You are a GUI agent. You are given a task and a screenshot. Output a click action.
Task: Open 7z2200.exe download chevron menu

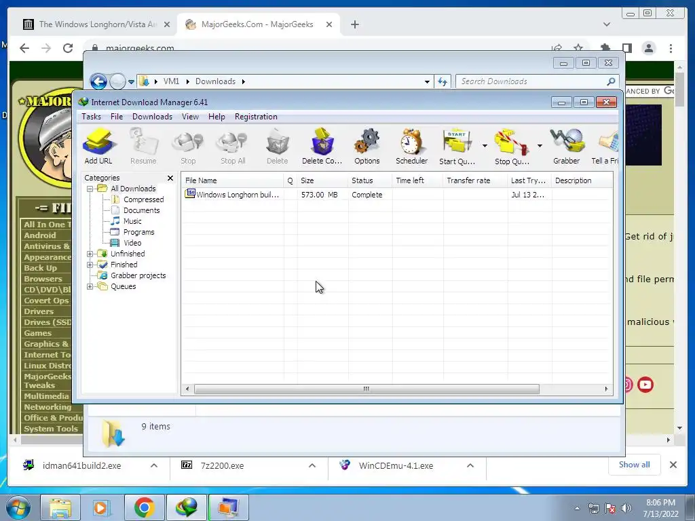pyautogui.click(x=312, y=465)
